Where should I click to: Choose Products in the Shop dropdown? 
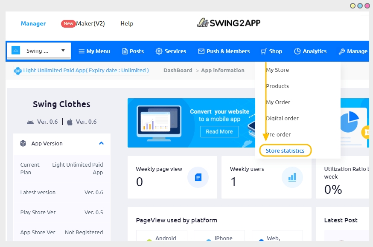click(277, 86)
